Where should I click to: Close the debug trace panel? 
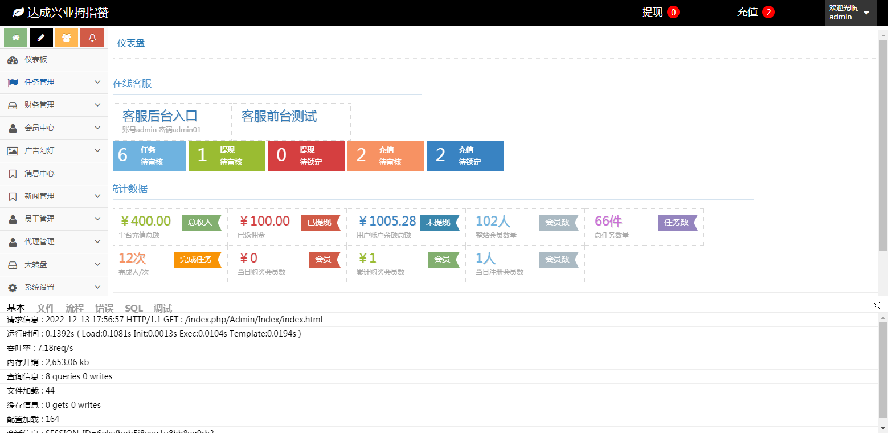point(877,306)
